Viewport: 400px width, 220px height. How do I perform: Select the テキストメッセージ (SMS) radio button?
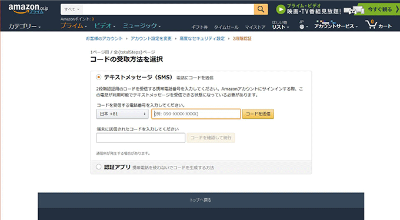[98, 77]
